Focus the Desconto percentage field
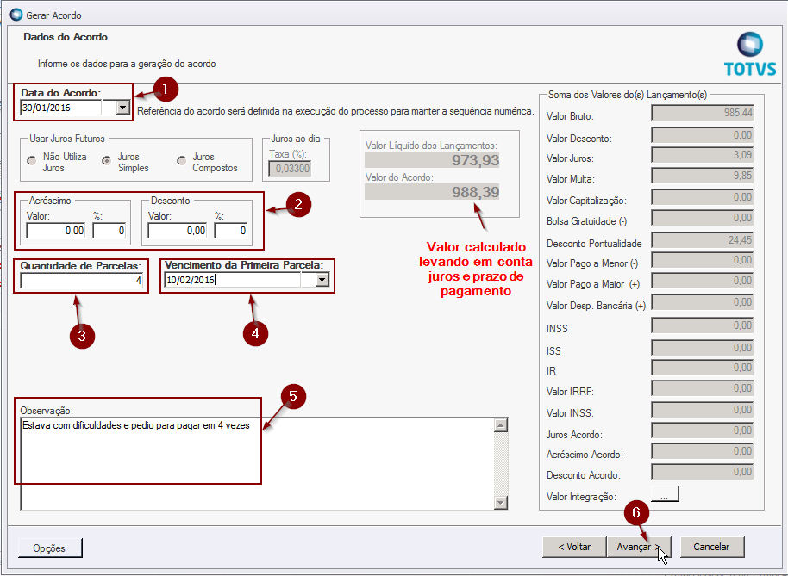788x576 pixels. click(x=231, y=231)
